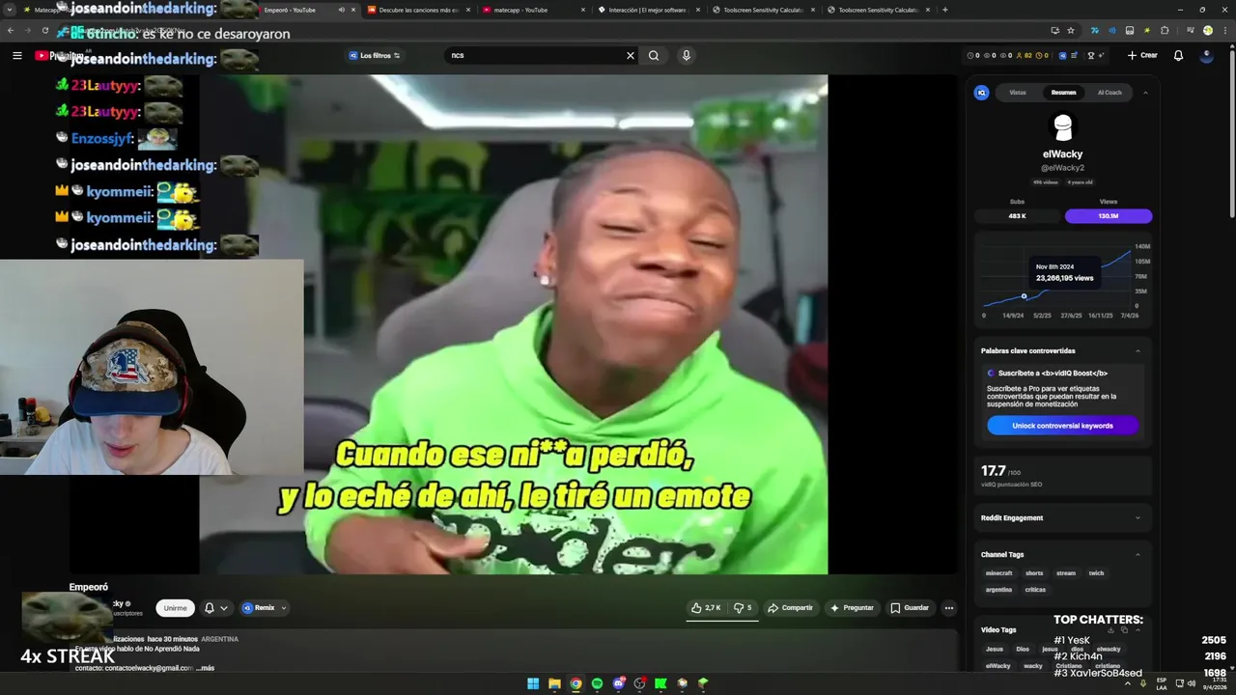Select the Views 130.1M metric
The height and width of the screenshot is (695, 1236).
coord(1109,216)
